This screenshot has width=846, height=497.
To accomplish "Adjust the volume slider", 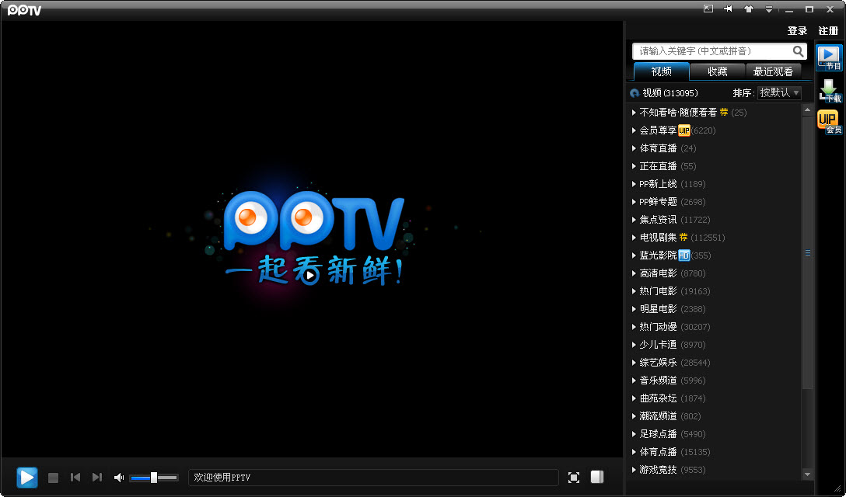I will (x=154, y=478).
